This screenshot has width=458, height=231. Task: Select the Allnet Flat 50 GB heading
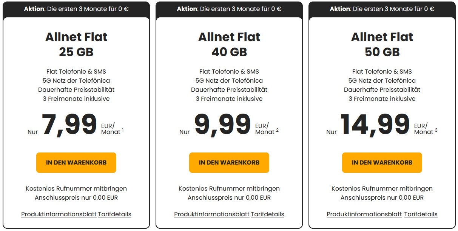tap(382, 44)
